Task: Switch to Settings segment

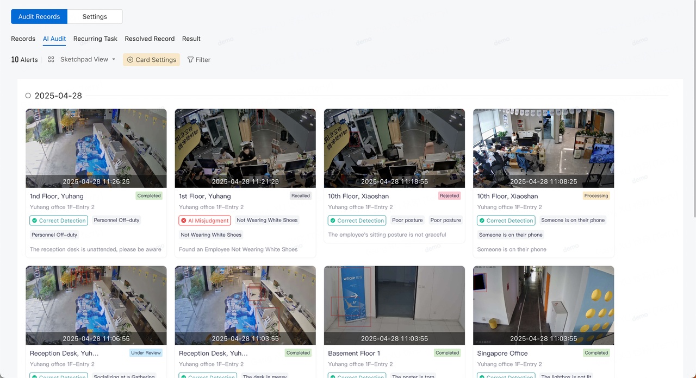Action: 95,17
